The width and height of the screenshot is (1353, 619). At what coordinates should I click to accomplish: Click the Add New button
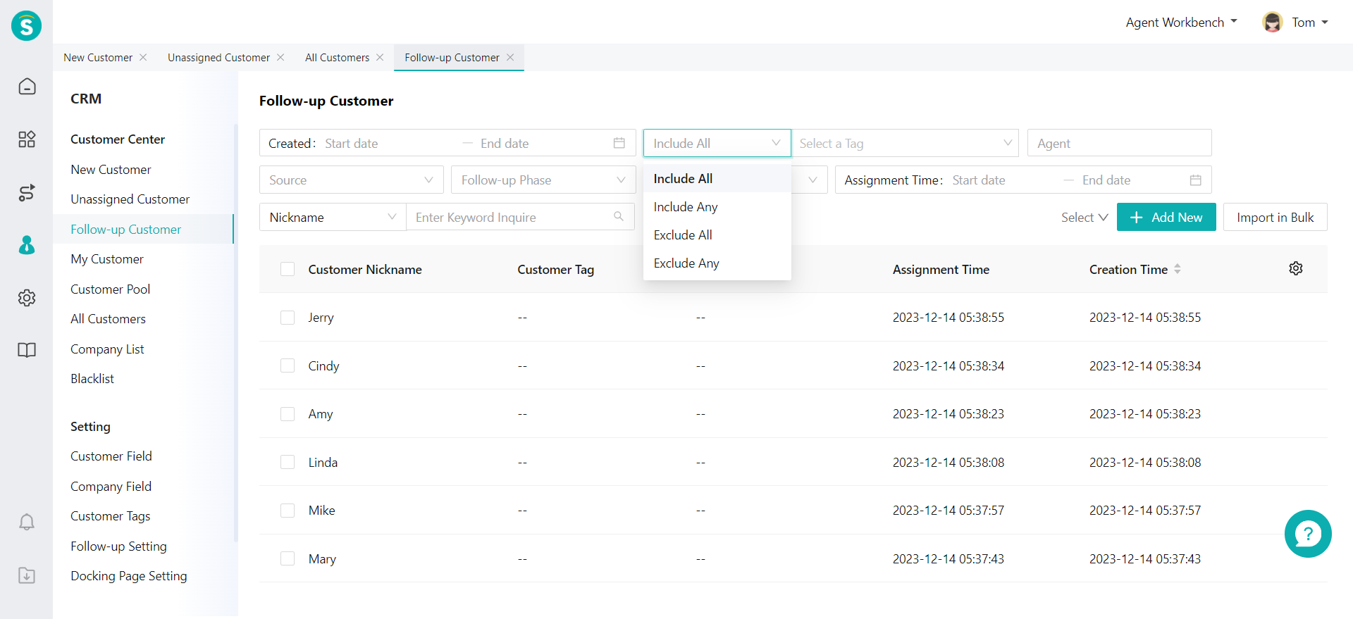click(1166, 217)
